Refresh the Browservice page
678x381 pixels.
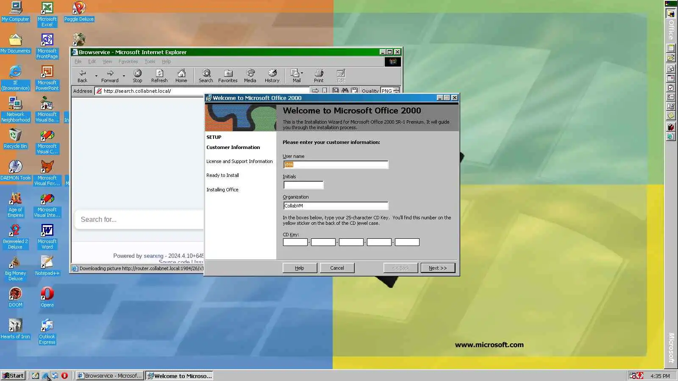tap(159, 76)
